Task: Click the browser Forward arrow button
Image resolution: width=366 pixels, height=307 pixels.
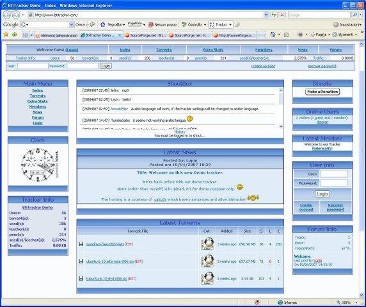Action: coord(15,15)
